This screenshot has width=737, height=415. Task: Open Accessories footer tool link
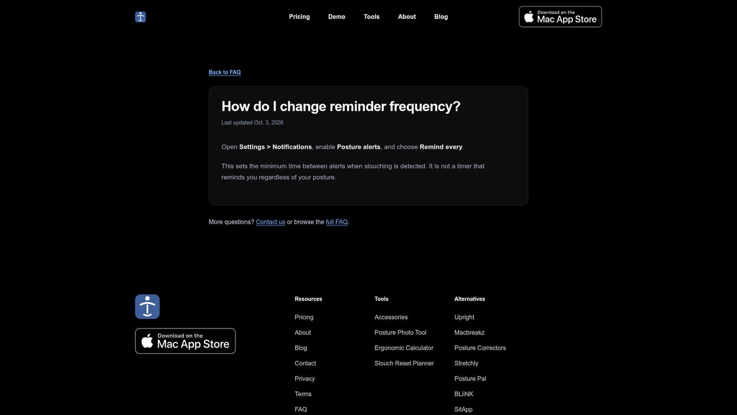(391, 317)
